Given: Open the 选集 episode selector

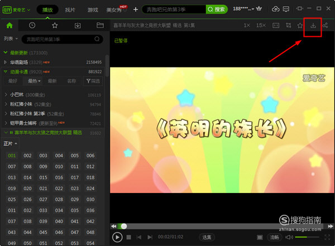Looking at the screenshot, I should point(207,237).
